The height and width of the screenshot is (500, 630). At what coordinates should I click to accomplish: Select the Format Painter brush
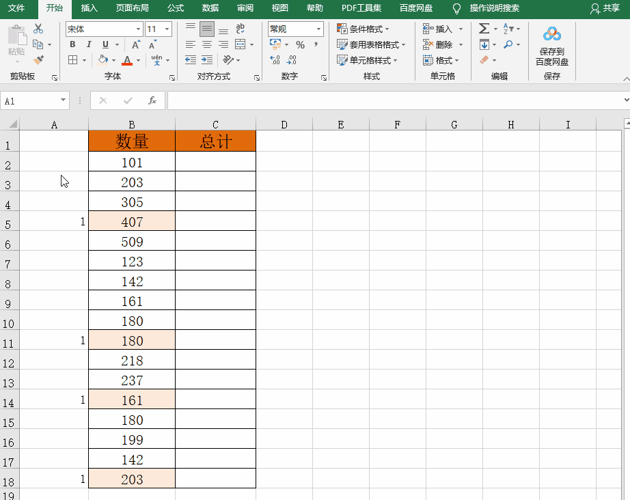tap(38, 60)
